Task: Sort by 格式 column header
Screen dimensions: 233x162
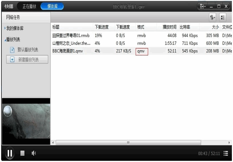Action: 146,27
